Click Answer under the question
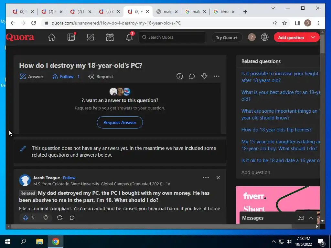 [32, 76]
